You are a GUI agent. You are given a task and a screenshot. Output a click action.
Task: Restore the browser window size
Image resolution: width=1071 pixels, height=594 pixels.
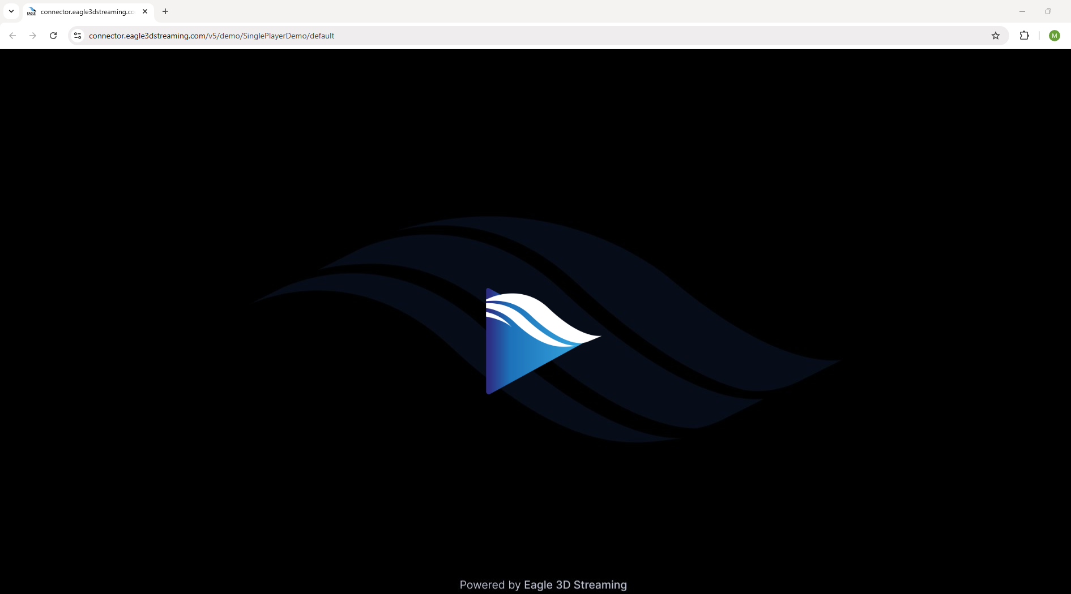[1048, 11]
